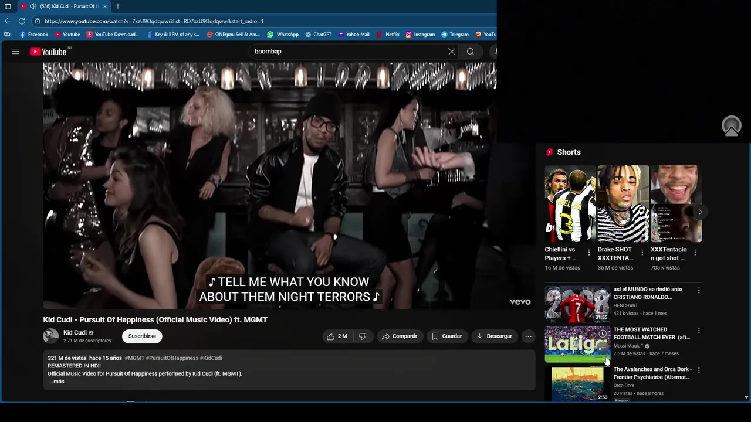Open ONErpm bookmark
Screen dimensions: 751x422
pos(233,35)
